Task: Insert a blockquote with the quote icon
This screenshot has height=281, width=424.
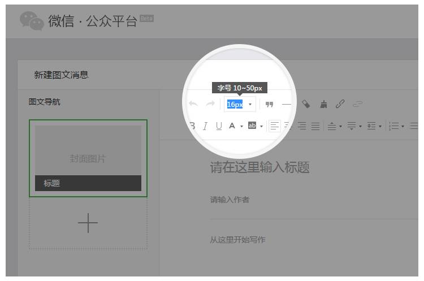Action: (270, 104)
